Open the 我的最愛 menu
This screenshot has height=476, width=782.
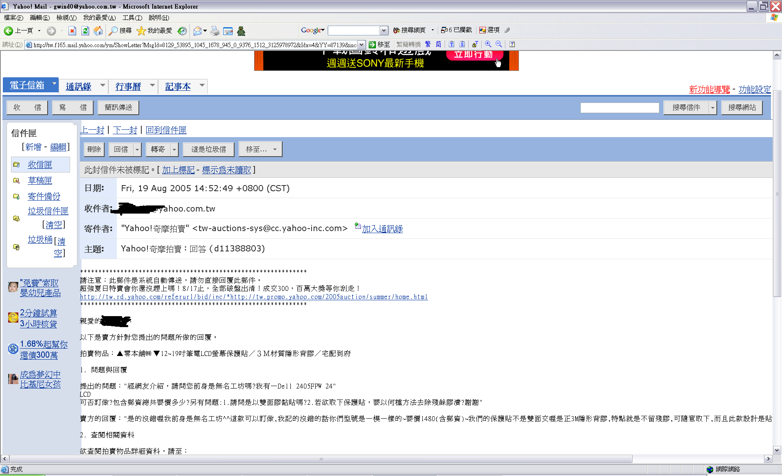tap(99, 17)
